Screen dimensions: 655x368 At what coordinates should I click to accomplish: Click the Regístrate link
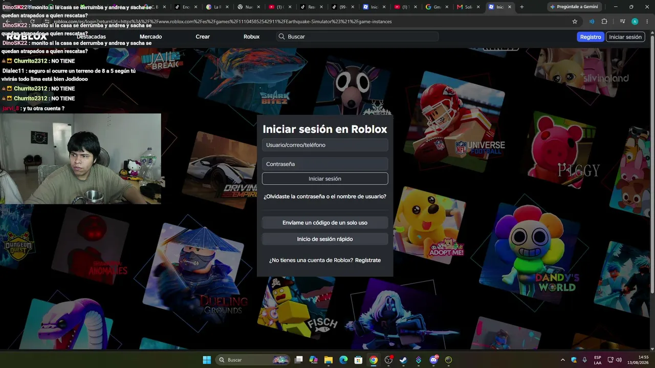pyautogui.click(x=368, y=260)
